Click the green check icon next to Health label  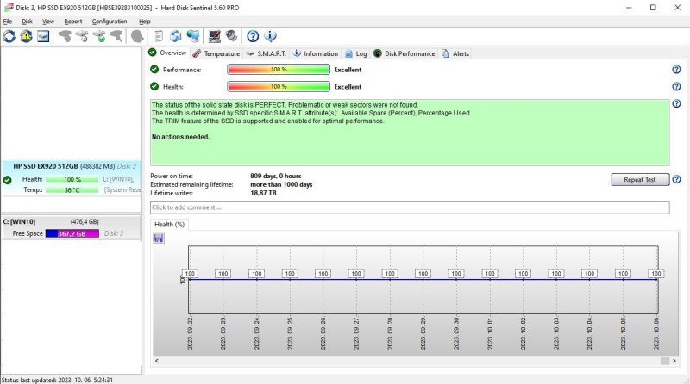pos(154,87)
